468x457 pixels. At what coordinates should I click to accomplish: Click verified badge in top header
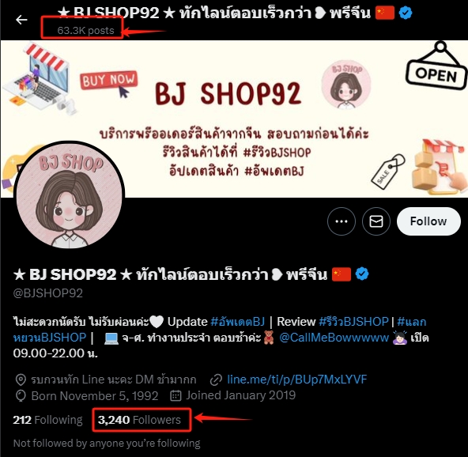pyautogui.click(x=406, y=13)
